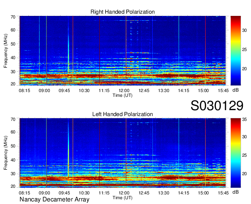Click the 'Time (UT)' label under Left Handed plot

tap(123, 198)
